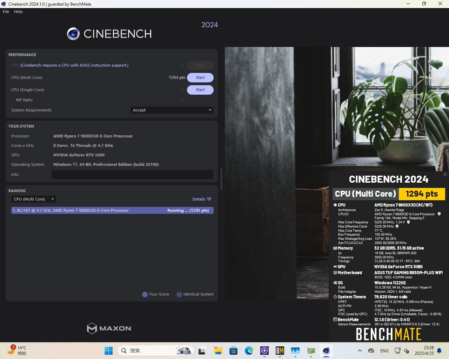Click the NVIDIA GeForce RTX 5080 GPU text

[x=79, y=155]
